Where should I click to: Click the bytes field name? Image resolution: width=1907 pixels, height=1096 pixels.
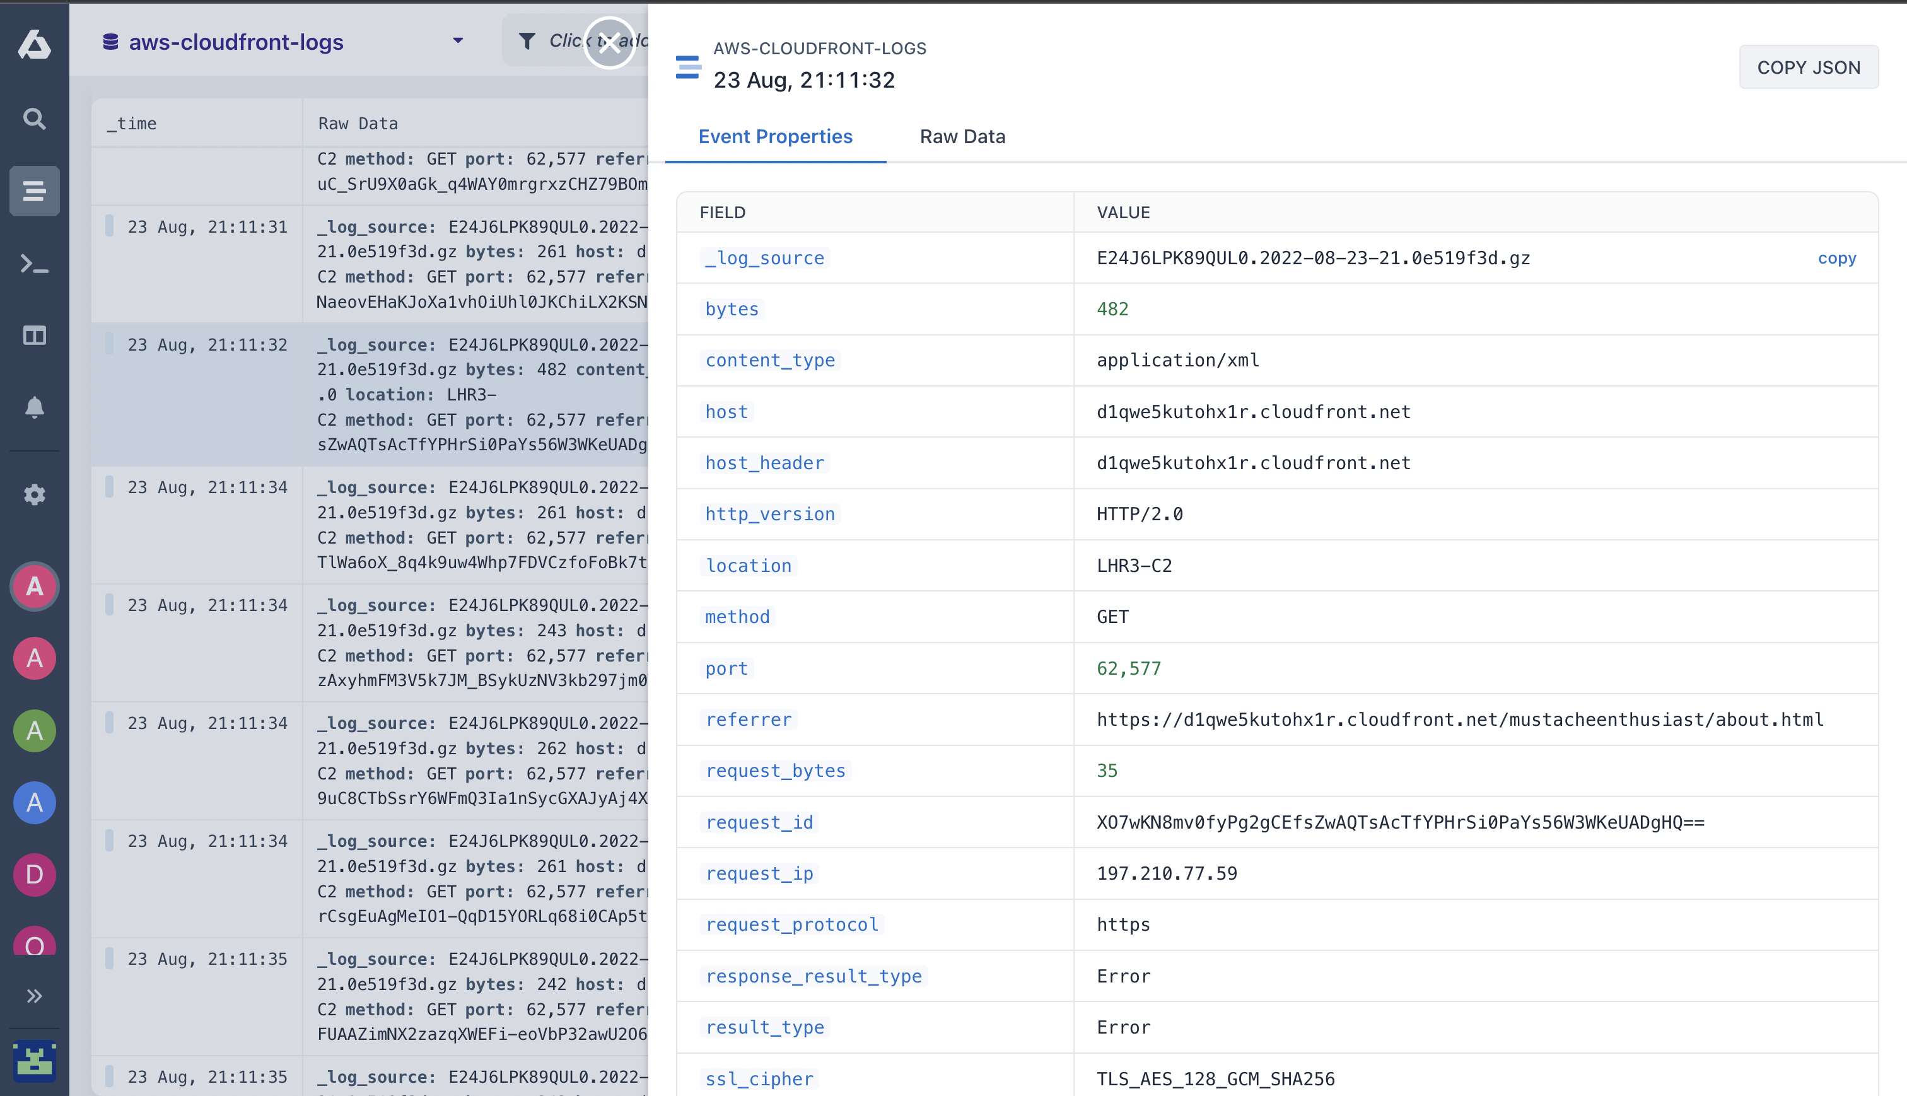(732, 310)
